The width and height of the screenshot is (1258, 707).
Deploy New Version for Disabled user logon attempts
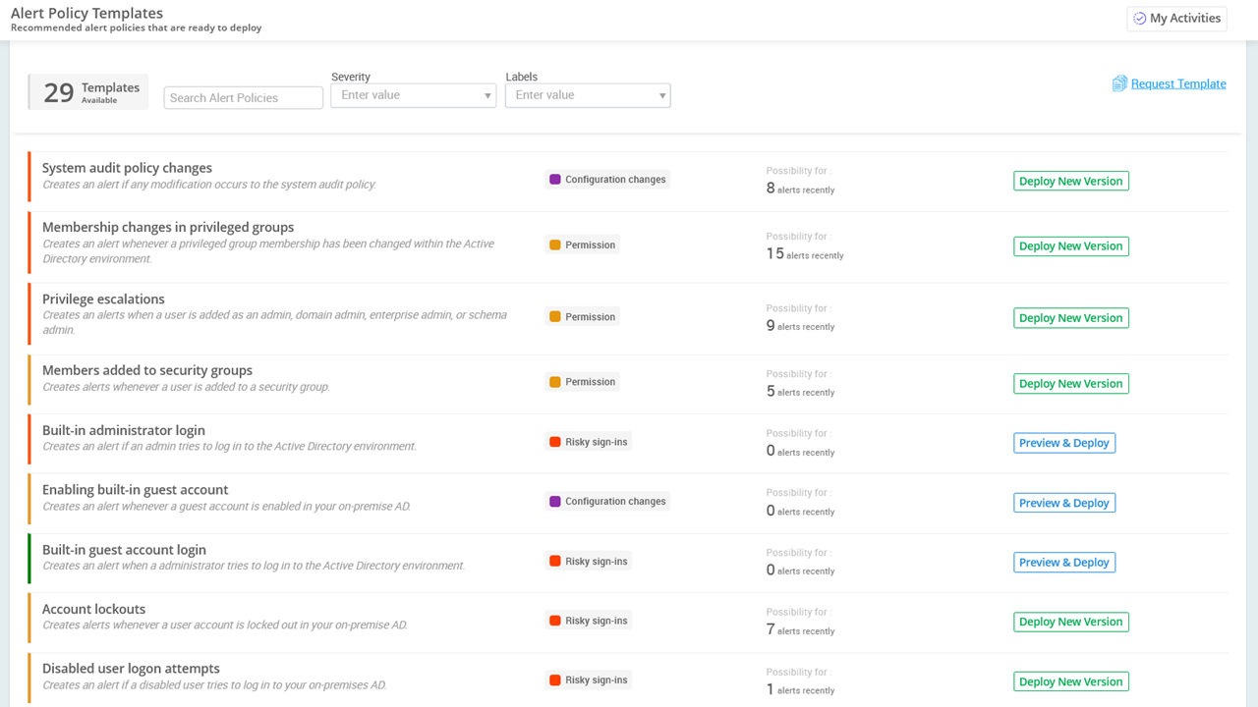click(x=1070, y=680)
